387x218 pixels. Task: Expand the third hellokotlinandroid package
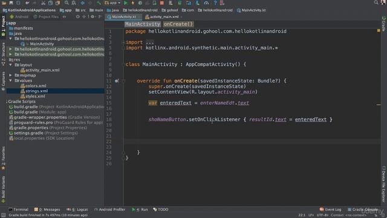point(11,54)
